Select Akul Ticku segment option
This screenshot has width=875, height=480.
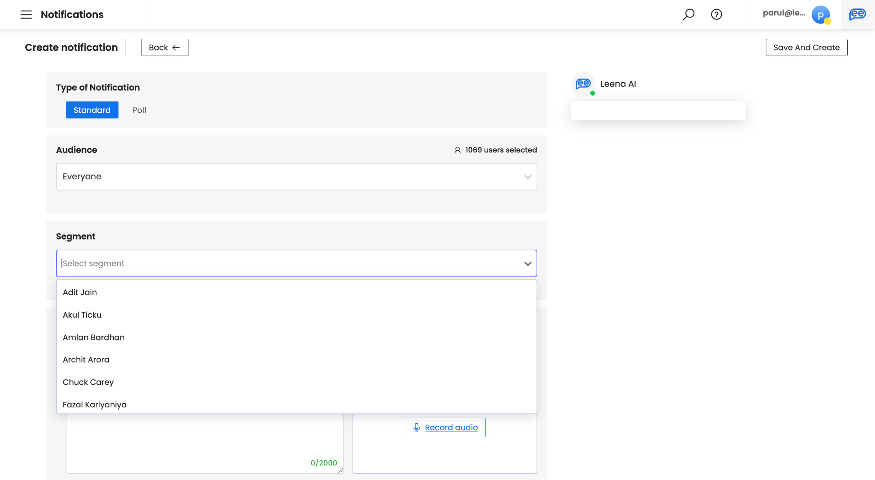pyautogui.click(x=82, y=315)
